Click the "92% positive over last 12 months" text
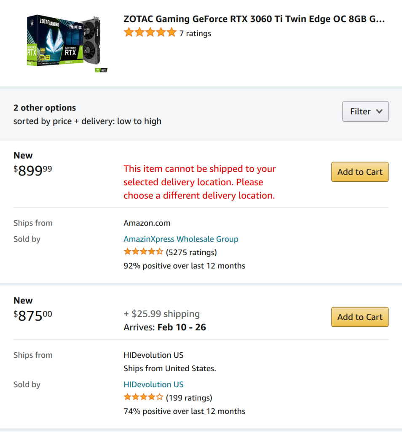402x432 pixels. pos(184,266)
